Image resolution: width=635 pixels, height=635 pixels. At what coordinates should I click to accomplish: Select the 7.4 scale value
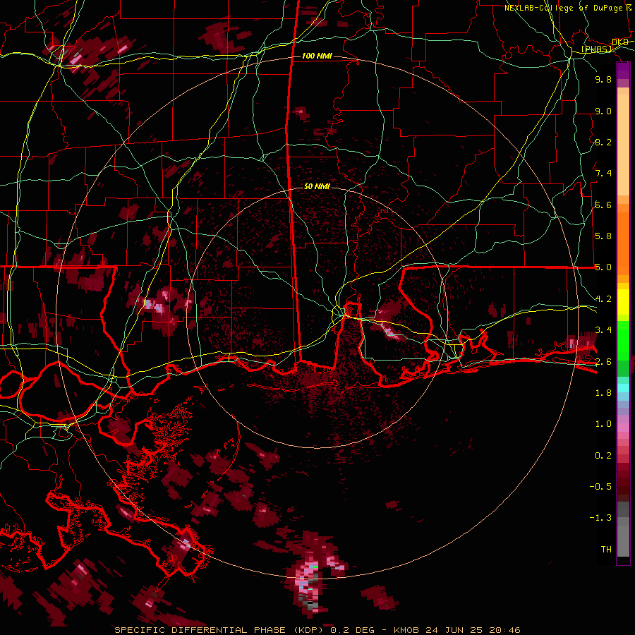603,174
